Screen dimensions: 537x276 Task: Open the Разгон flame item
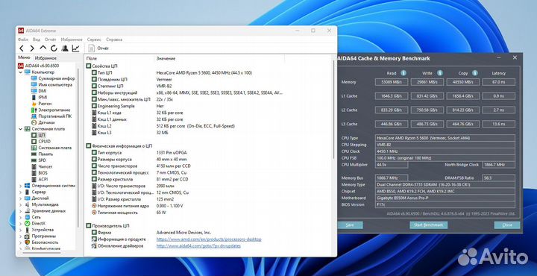(42, 104)
